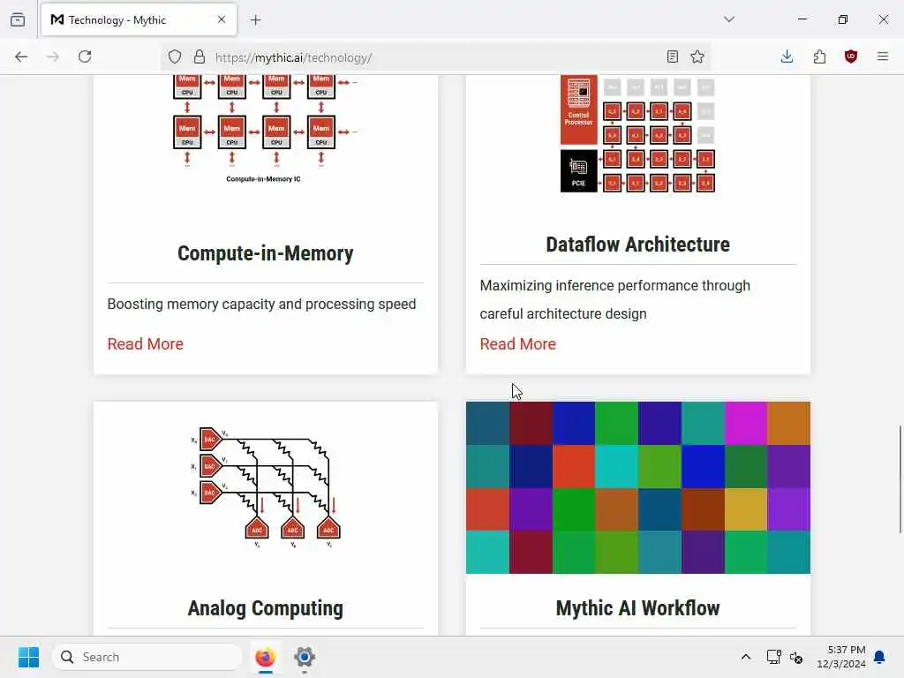904x678 pixels.
Task: Click the Mythic AI Workflow heading
Action: coord(637,608)
